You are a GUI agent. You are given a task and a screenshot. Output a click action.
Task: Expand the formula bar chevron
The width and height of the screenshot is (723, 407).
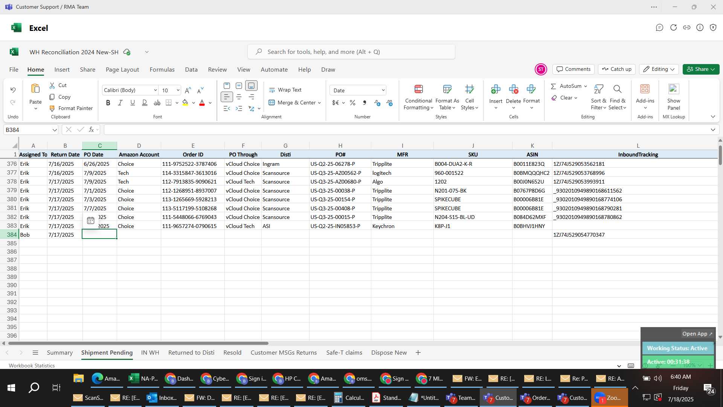712,130
